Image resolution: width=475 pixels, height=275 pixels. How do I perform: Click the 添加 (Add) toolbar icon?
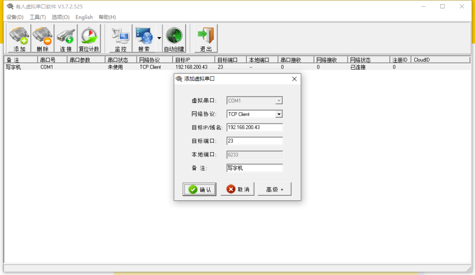(19, 38)
